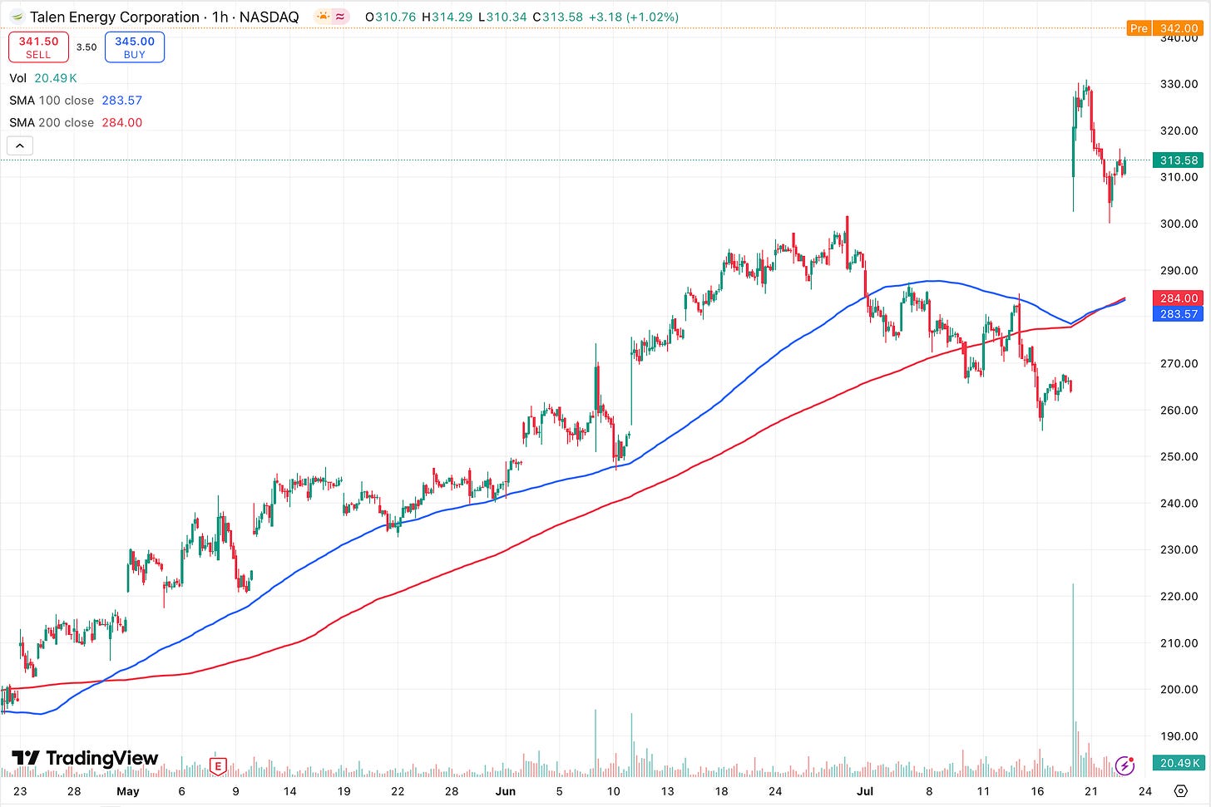Click date 23 on the time axis

(20, 791)
